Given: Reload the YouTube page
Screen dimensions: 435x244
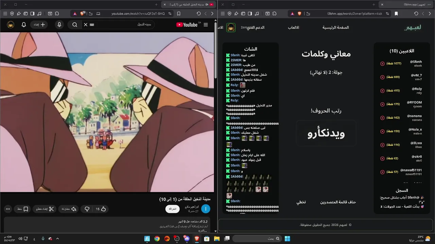Looking at the screenshot, I should click(x=199, y=14).
